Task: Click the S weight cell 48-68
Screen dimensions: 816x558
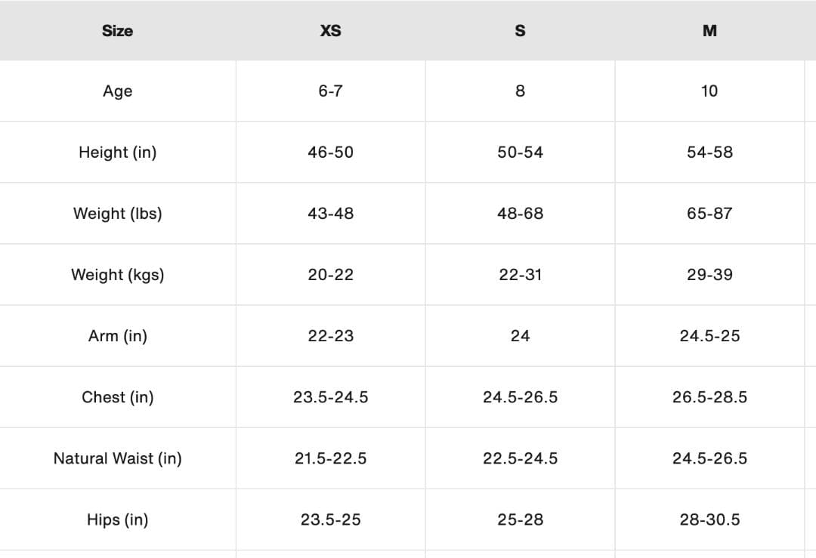Action: 520,214
